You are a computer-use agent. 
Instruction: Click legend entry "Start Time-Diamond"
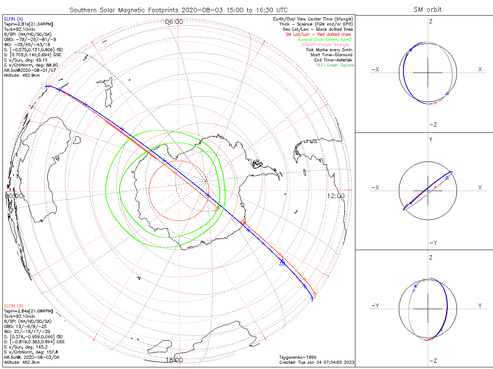pos(331,55)
